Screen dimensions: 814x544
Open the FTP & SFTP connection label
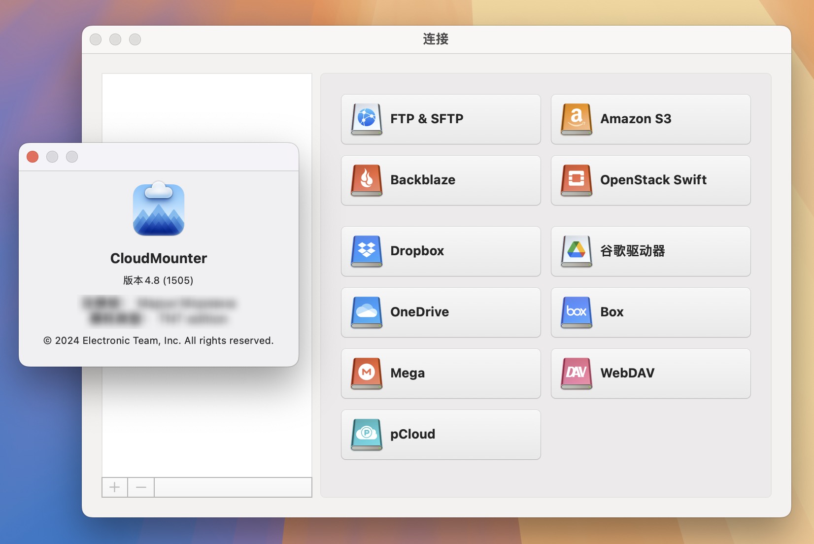[x=427, y=119]
